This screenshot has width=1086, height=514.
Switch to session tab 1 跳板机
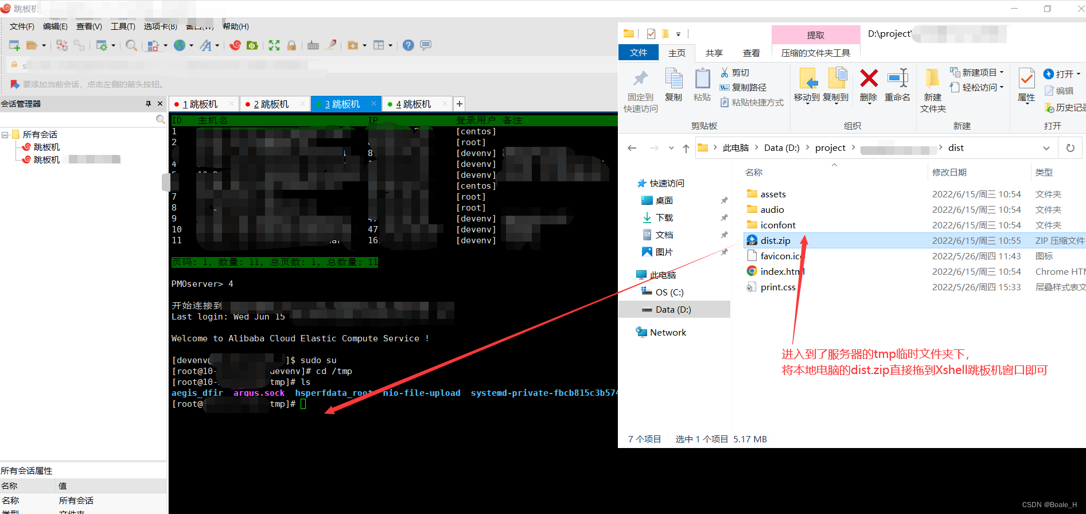200,104
